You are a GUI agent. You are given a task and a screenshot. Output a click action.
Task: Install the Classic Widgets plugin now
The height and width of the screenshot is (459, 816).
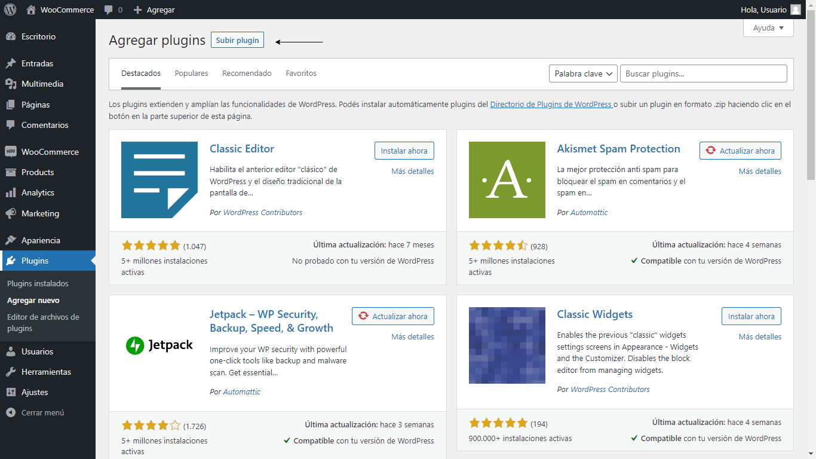pyautogui.click(x=751, y=316)
